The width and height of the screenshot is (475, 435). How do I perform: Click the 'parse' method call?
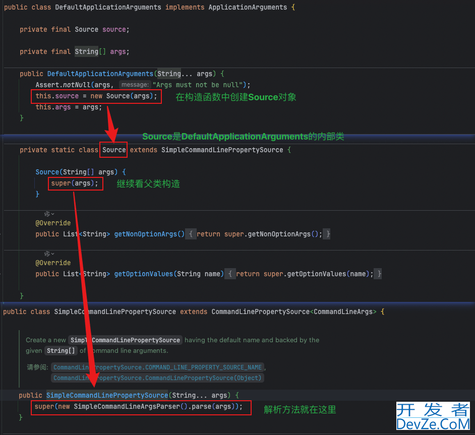tap(202, 407)
